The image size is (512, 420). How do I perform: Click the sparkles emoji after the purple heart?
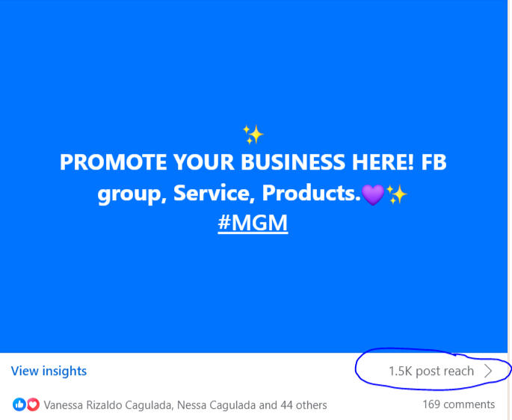[x=396, y=194]
